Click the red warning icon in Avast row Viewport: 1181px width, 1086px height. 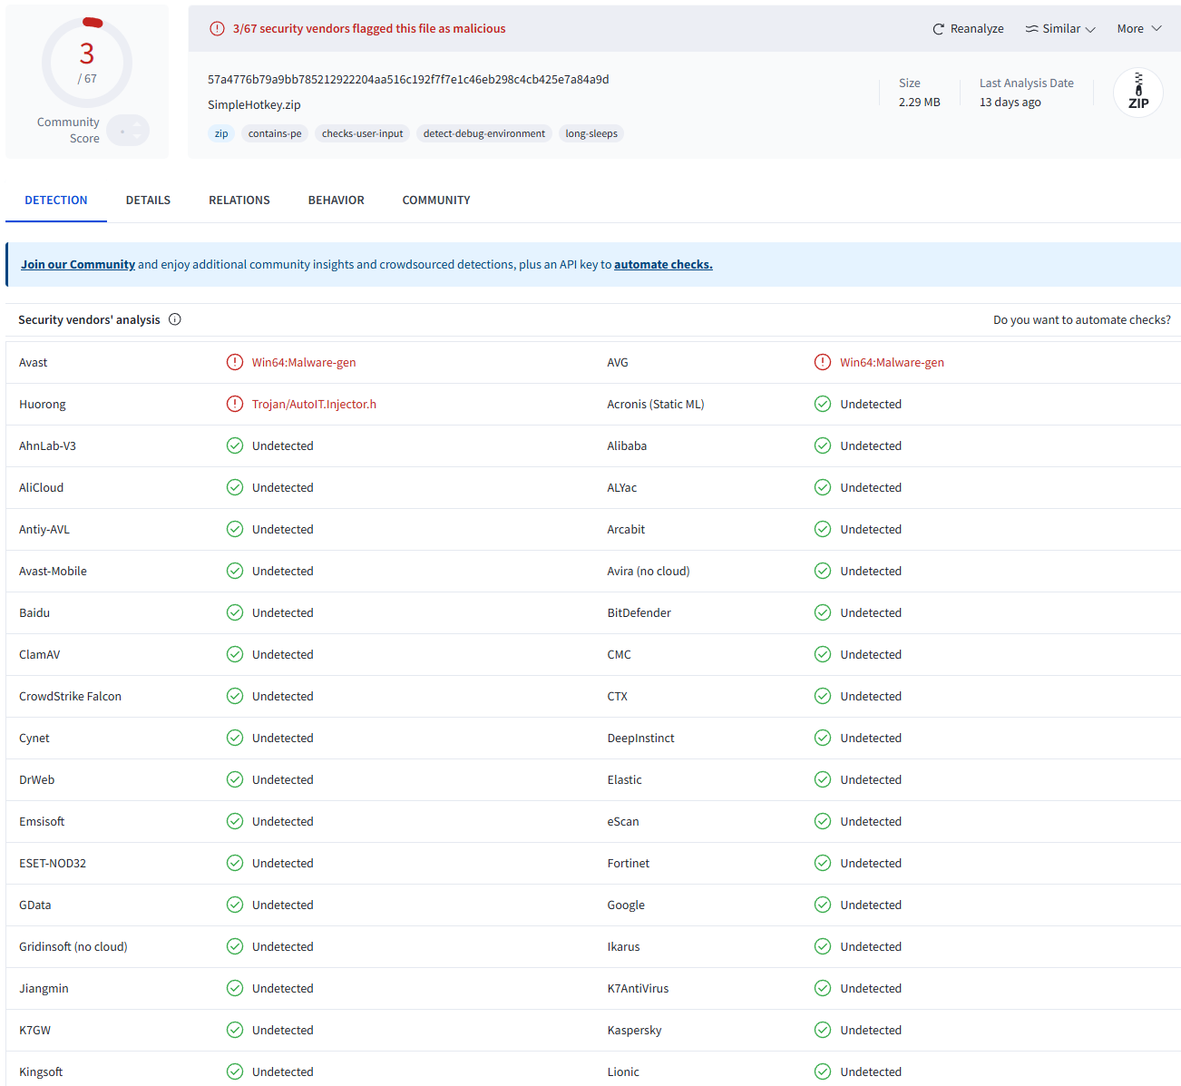tap(235, 362)
